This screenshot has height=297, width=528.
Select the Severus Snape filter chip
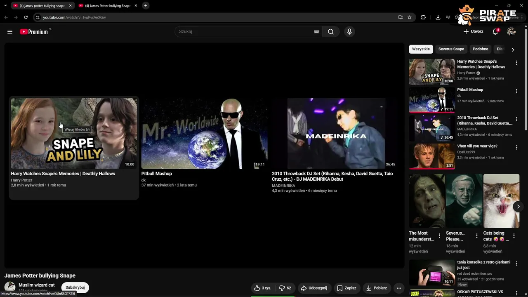tap(451, 49)
